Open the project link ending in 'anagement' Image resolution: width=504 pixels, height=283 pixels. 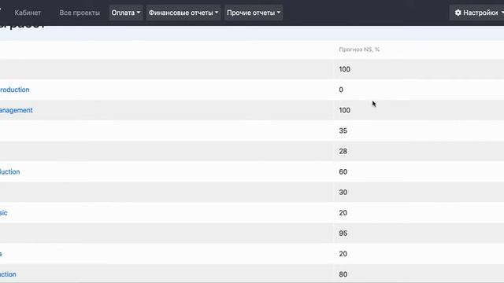point(16,110)
